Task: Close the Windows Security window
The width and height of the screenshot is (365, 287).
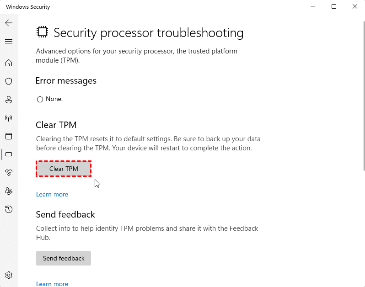Action: coord(355,7)
